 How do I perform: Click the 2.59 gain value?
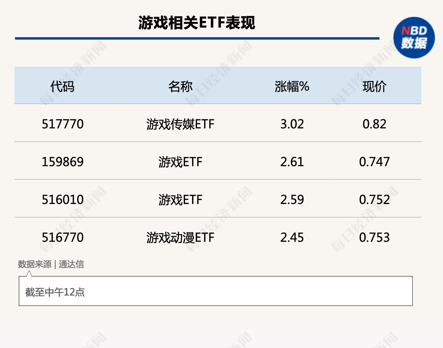point(292,199)
